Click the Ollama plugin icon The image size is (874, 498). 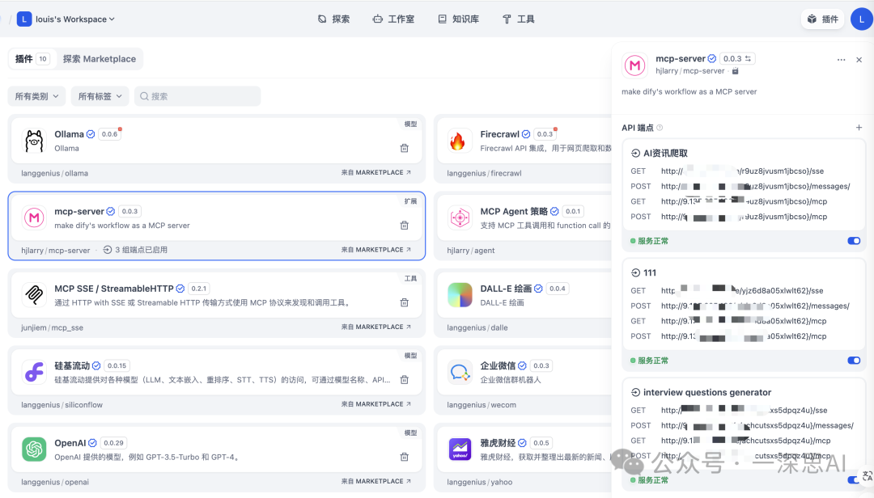33,139
